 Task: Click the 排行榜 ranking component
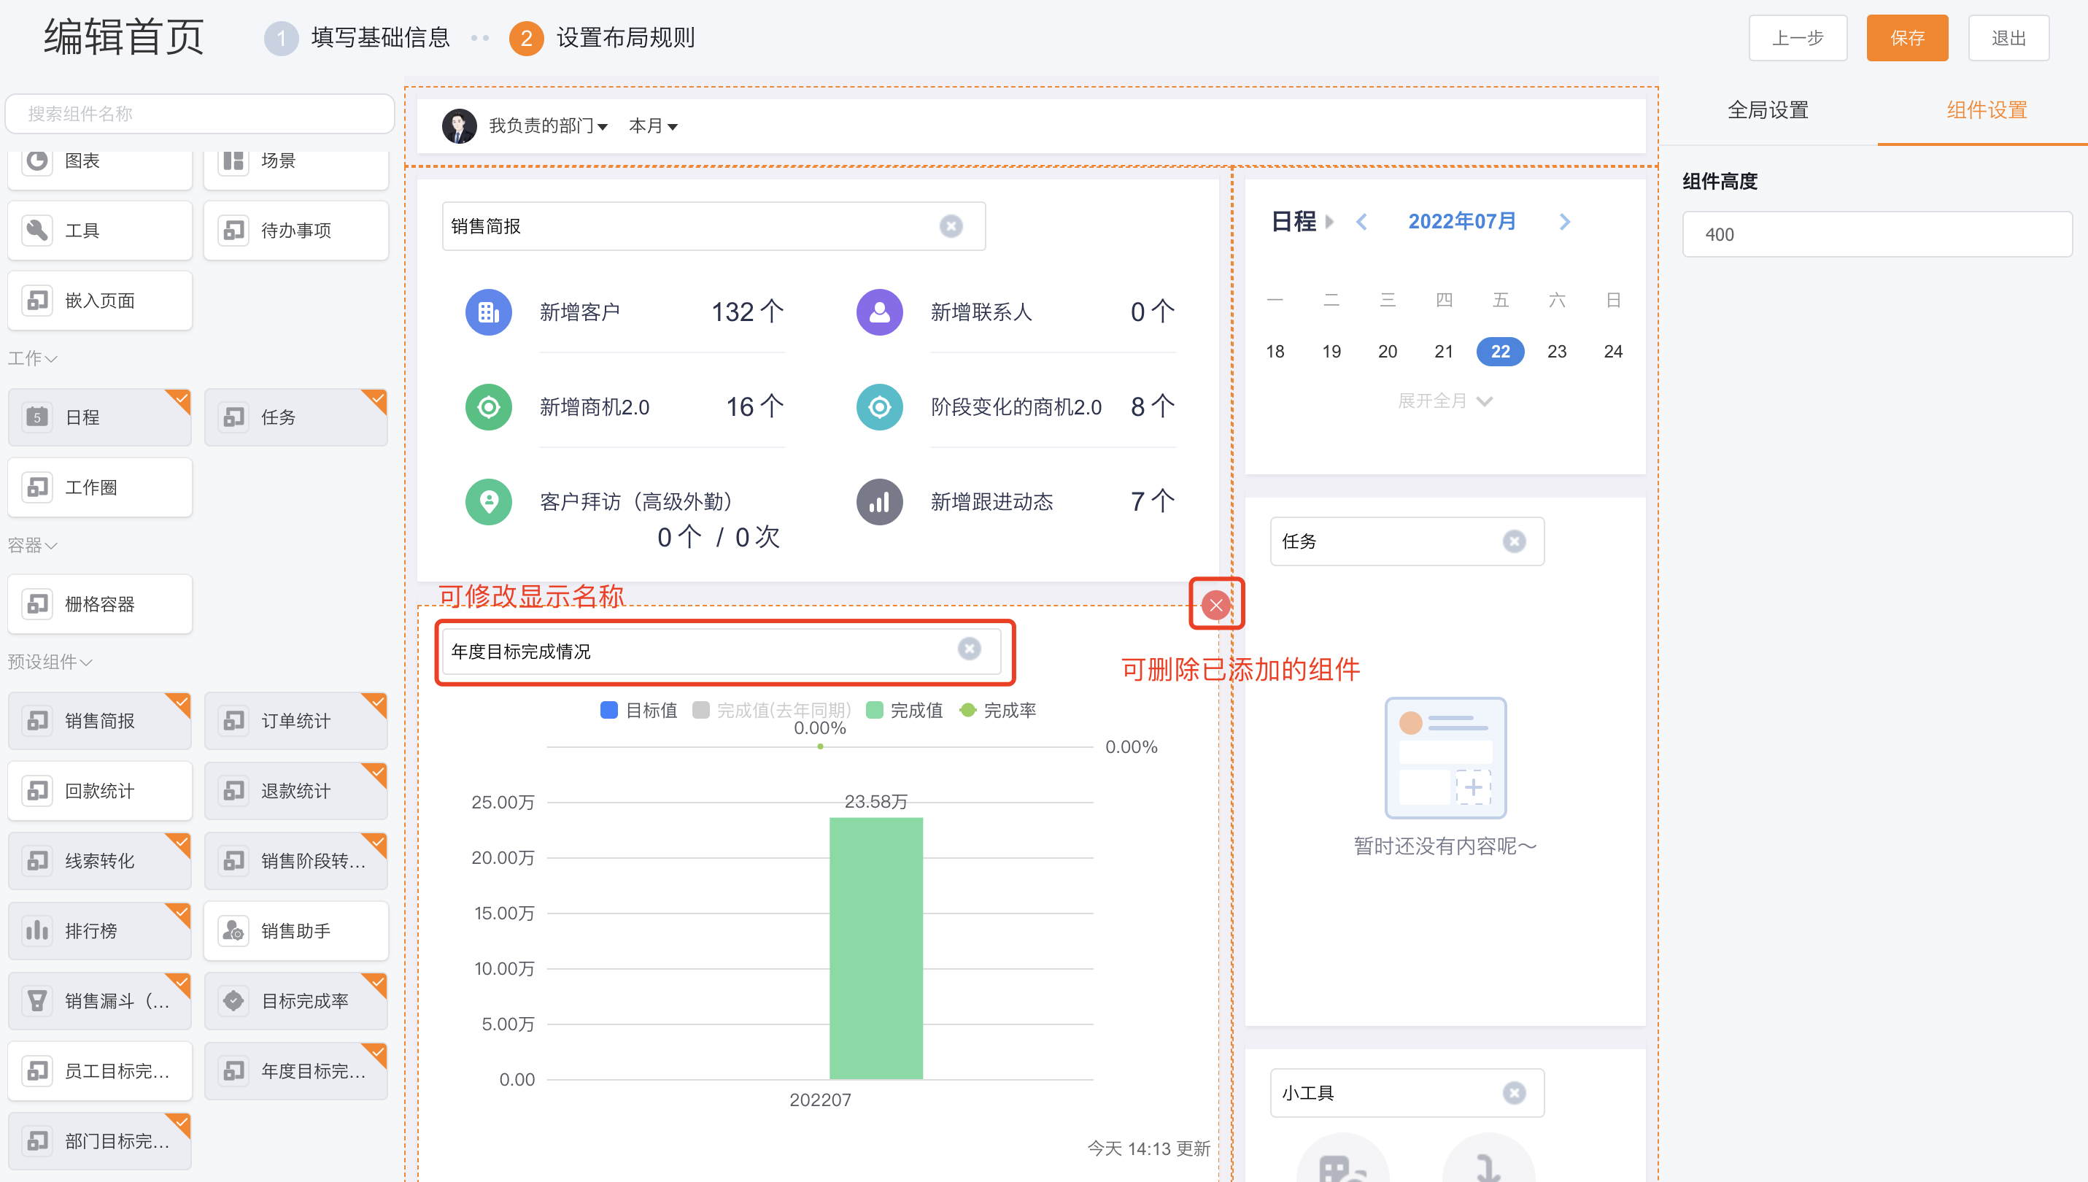(x=100, y=931)
